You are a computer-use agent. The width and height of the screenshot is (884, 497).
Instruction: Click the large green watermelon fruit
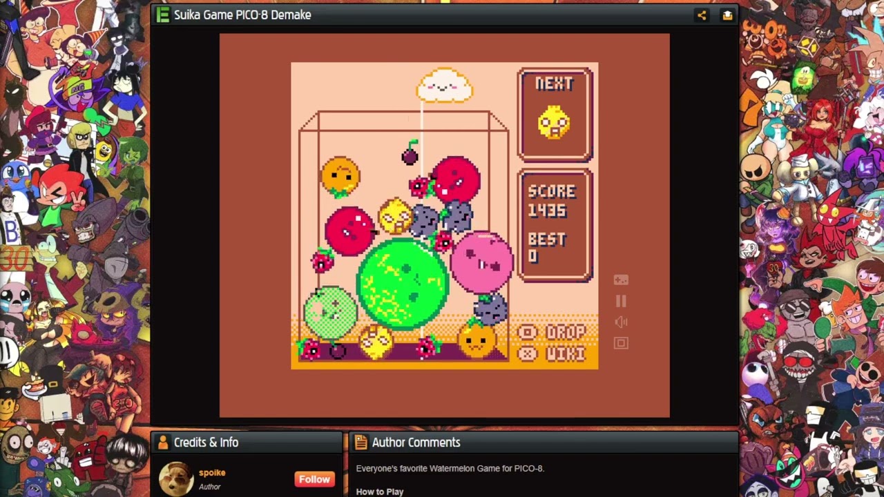click(x=403, y=283)
